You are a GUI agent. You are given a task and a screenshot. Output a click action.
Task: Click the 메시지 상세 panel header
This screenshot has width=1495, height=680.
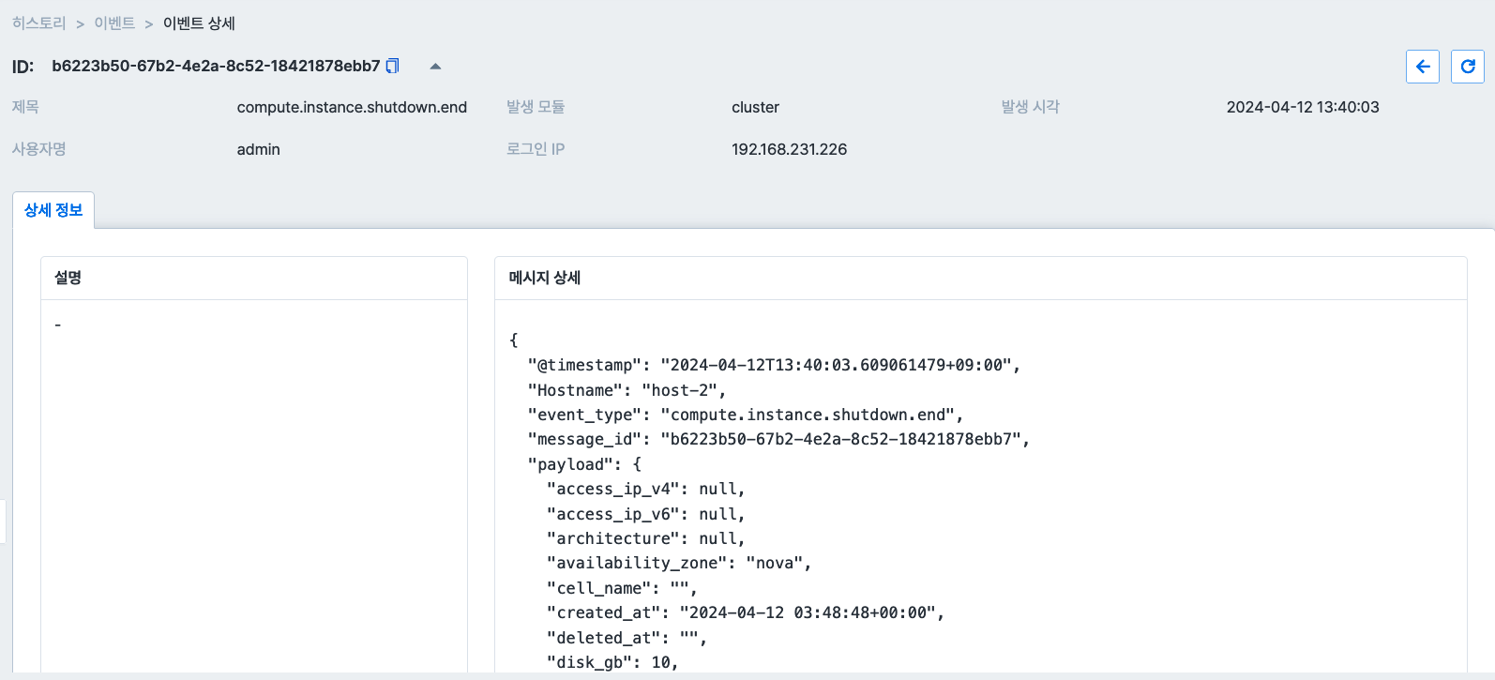(x=545, y=278)
